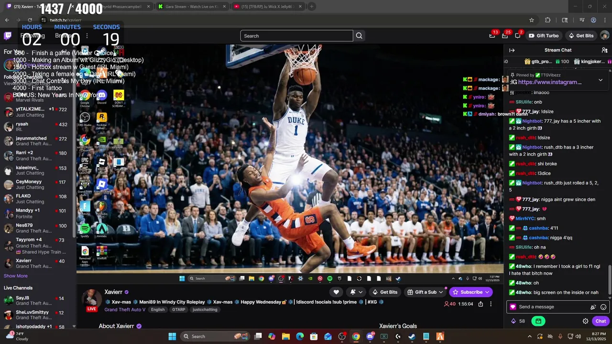Open Grand Theft Auto V category link

pyautogui.click(x=125, y=310)
